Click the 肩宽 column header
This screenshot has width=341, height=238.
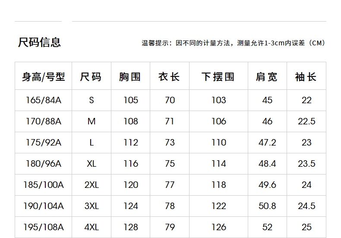267,77
